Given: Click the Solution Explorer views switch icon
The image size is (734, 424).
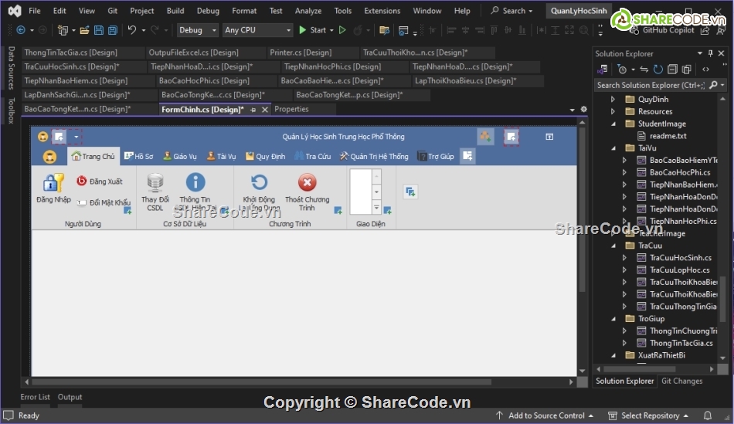Looking at the screenshot, I should click(602, 70).
